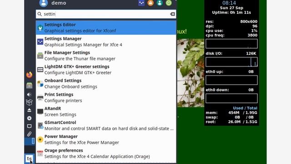This screenshot has width=291, height=164.
Task: Launch Firefox from the side panel
Action: (x=29, y=75)
